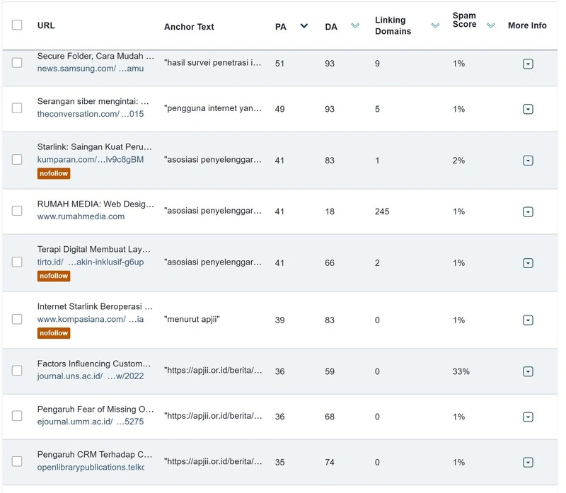Screen dimensions: 566x493
Task: Click the DA value 74
Action: (330, 463)
